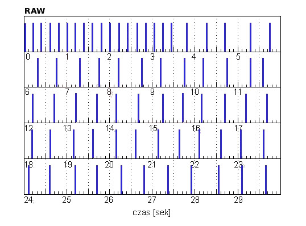Click the time label 12
The width and height of the screenshot is (306, 226).
tap(28, 128)
